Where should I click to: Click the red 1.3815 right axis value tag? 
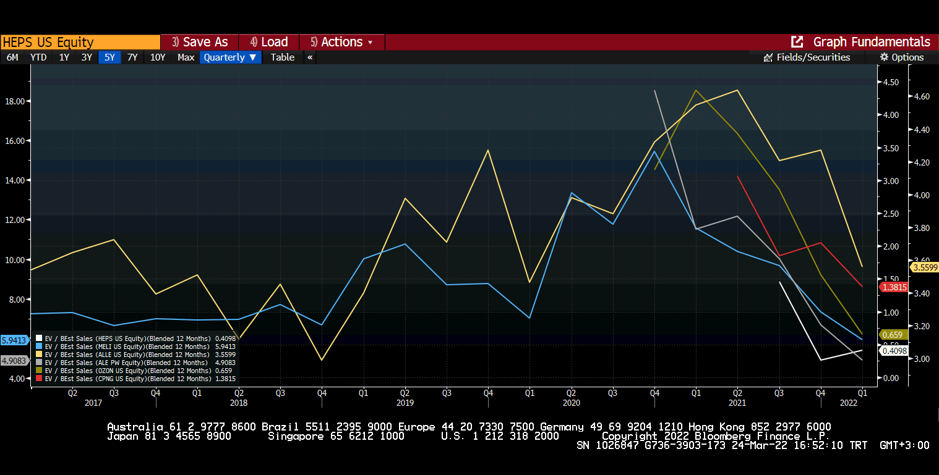click(894, 287)
